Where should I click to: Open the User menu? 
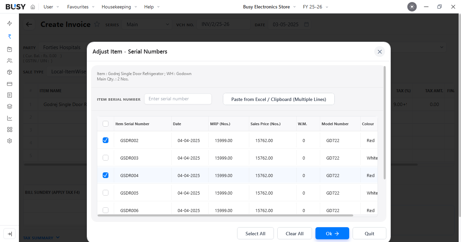[x=51, y=7]
